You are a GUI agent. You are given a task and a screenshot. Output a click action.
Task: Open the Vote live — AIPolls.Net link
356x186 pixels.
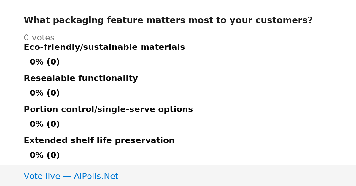click(x=71, y=177)
